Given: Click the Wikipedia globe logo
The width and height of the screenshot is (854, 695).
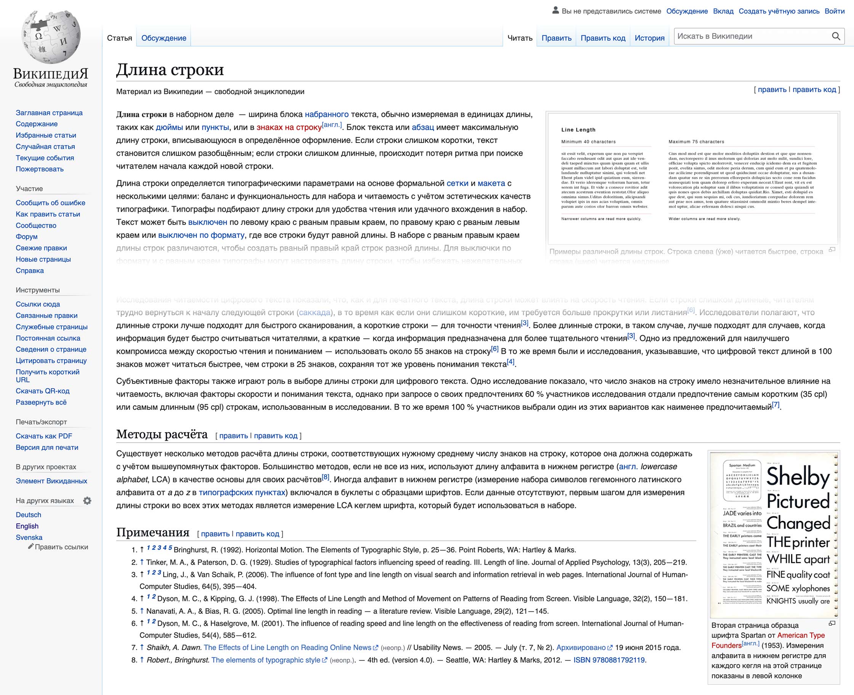Looking at the screenshot, I should point(51,37).
